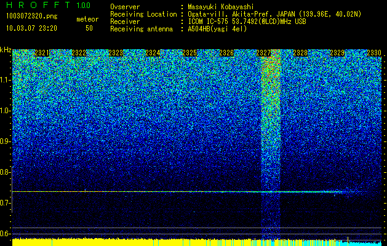Click the 2322 time marker
This screenshot has width=387, height=246.
click(x=79, y=53)
